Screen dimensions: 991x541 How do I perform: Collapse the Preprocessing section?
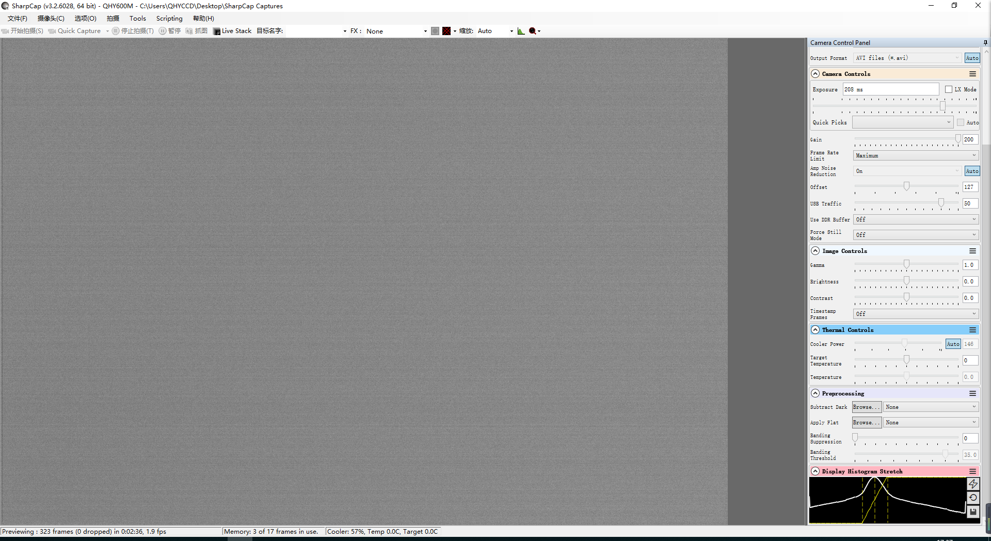click(x=816, y=393)
